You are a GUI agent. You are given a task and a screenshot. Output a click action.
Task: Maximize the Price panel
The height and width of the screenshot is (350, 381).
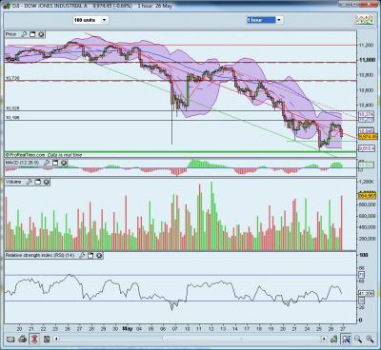point(32,34)
